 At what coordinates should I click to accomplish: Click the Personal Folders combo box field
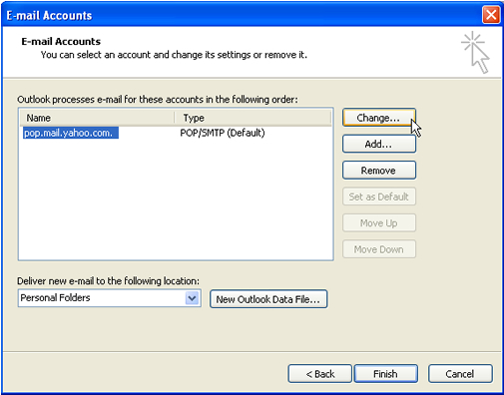click(109, 298)
